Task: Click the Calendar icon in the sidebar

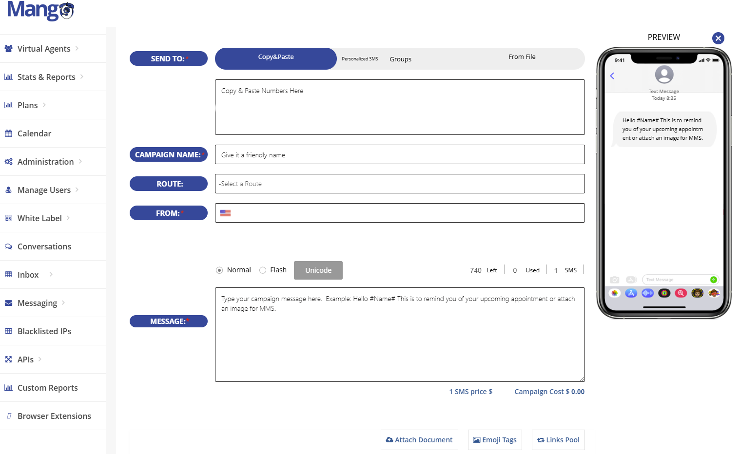Action: coord(8,133)
